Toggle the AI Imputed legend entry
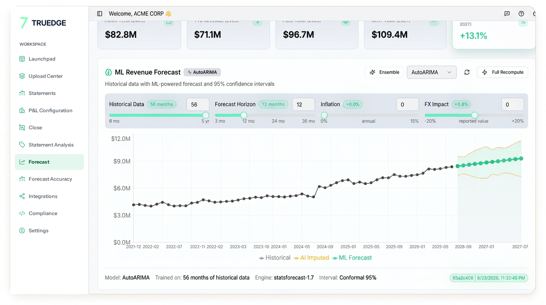 coord(311,258)
